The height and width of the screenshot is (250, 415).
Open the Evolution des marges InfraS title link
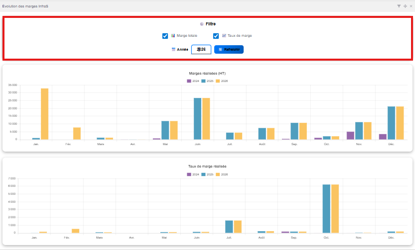[x=25, y=6]
